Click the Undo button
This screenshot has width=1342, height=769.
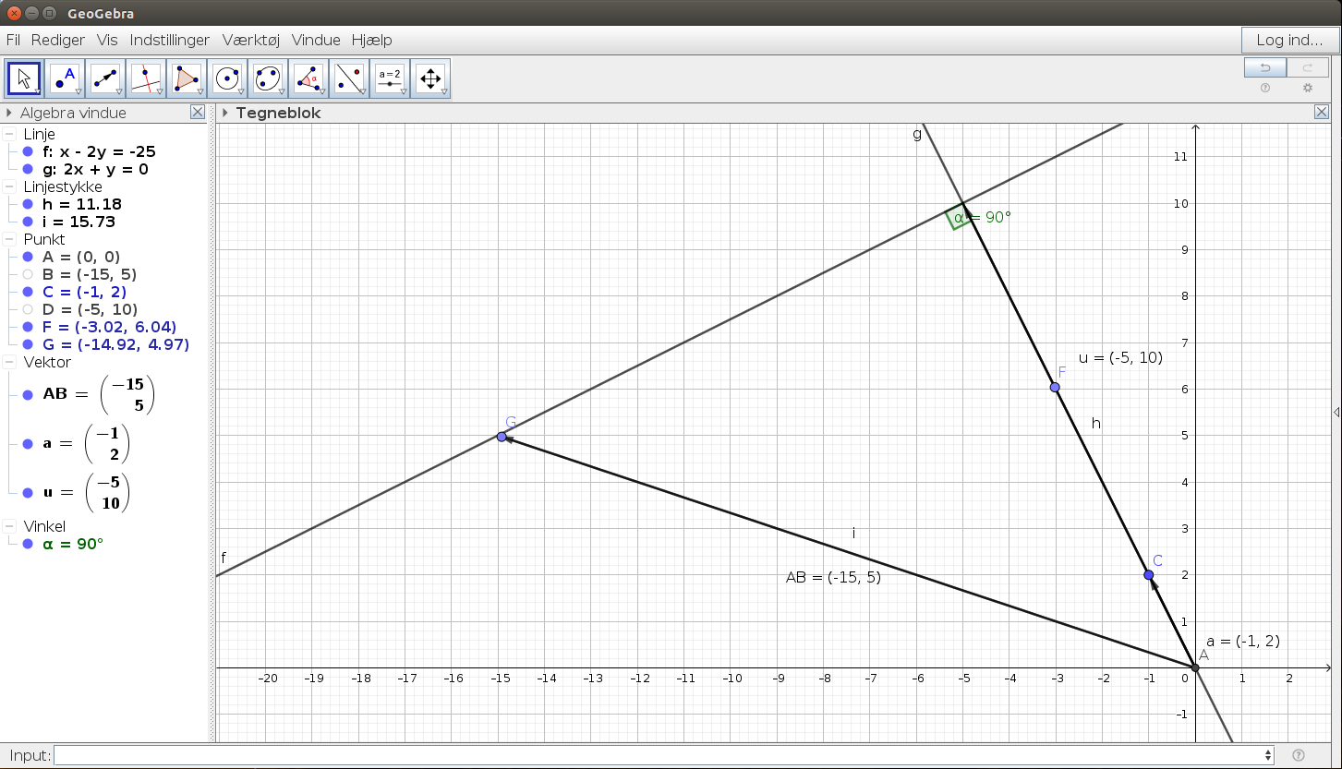(1264, 67)
